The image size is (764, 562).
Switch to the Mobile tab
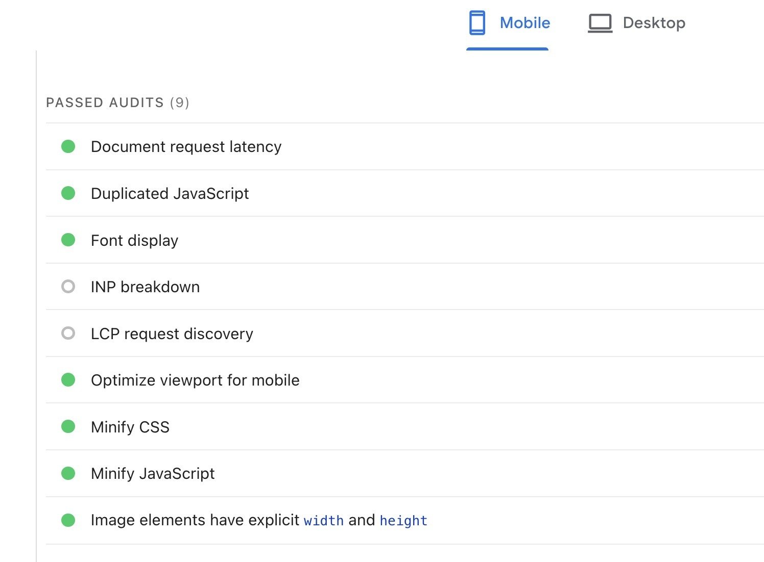(x=508, y=23)
